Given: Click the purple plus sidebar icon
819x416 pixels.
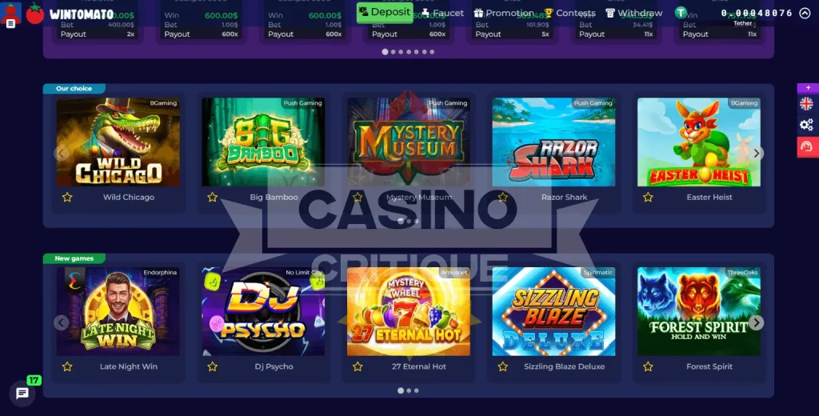Looking at the screenshot, I should 808,88.
